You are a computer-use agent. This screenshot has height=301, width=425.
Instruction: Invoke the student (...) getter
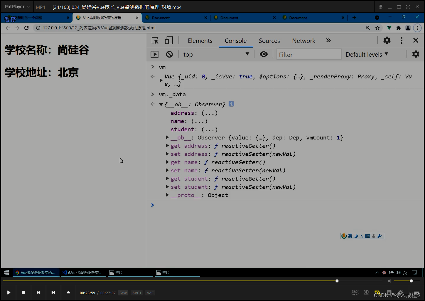tap(210, 130)
